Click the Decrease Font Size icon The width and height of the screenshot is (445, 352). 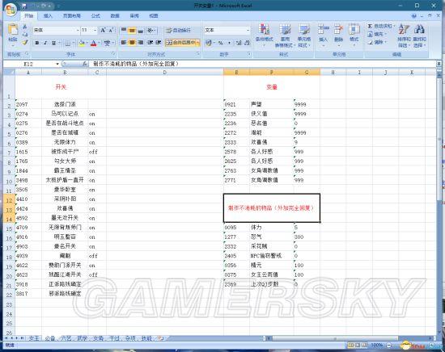pyautogui.click(x=111, y=30)
